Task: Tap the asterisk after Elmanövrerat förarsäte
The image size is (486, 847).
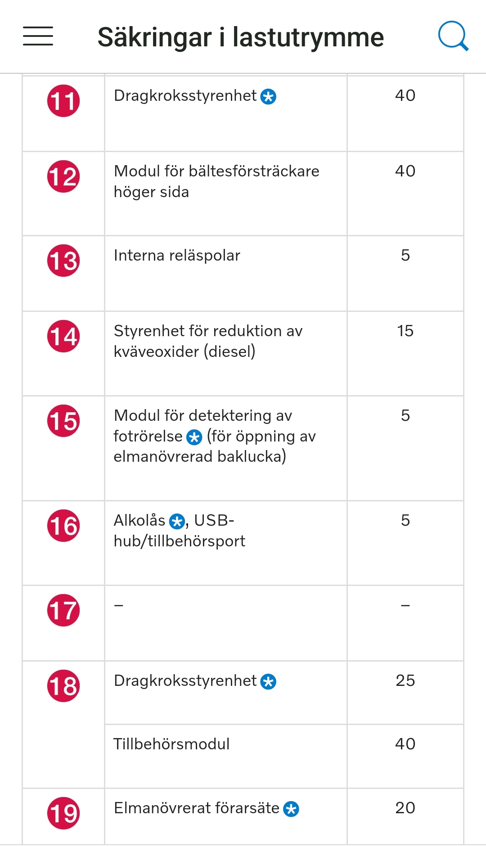Action: coord(291,809)
